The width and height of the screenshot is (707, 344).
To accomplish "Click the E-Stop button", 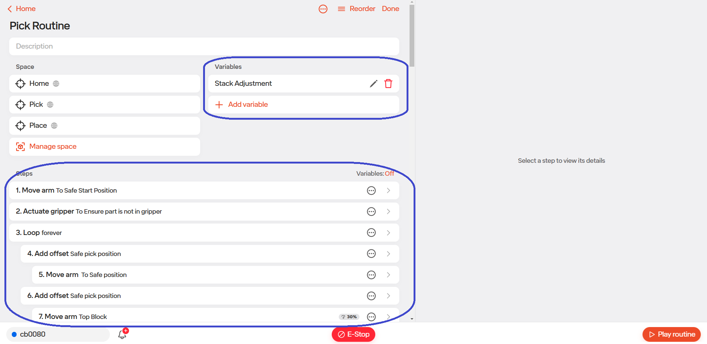I will click(x=353, y=334).
